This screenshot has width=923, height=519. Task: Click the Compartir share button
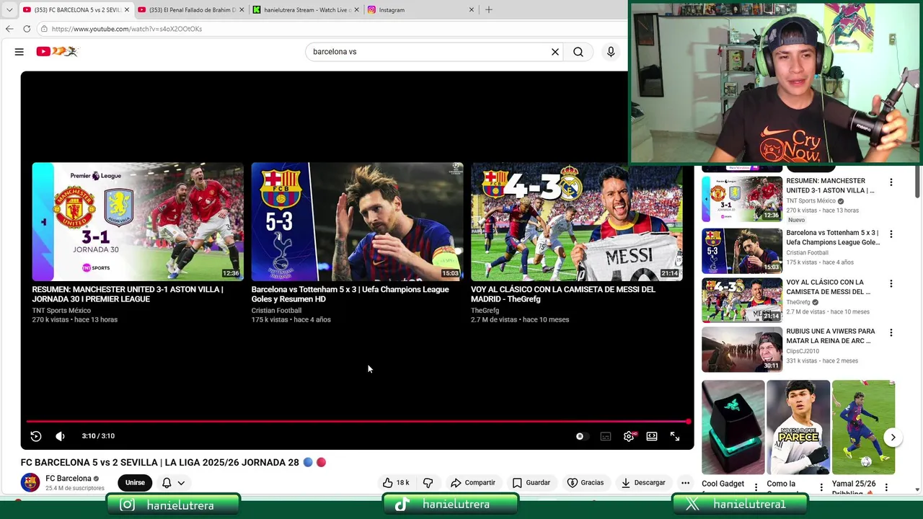click(x=473, y=483)
